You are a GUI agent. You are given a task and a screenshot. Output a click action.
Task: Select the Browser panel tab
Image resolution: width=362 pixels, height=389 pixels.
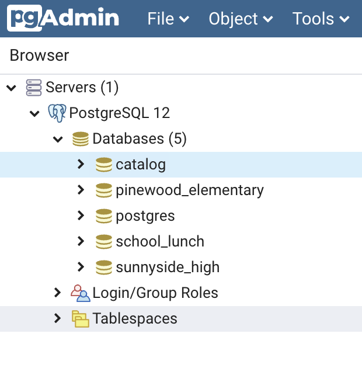[39, 55]
